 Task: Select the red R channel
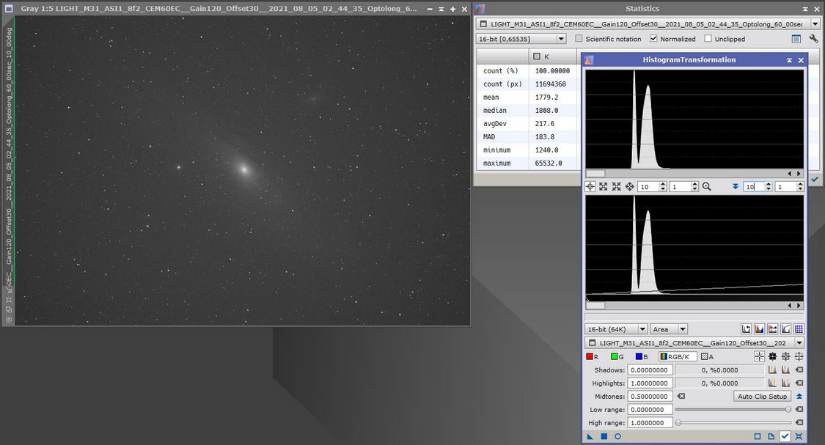(x=593, y=357)
